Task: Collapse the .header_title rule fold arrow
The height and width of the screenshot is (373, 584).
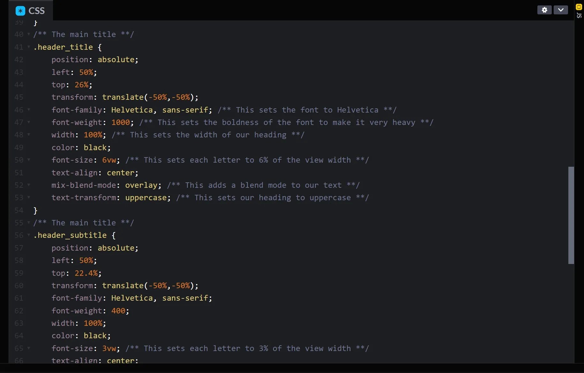Action: point(29,47)
